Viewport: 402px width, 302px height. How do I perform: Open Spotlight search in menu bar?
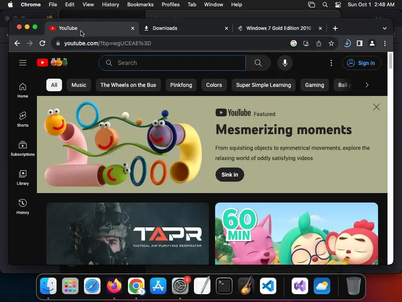(x=325, y=5)
